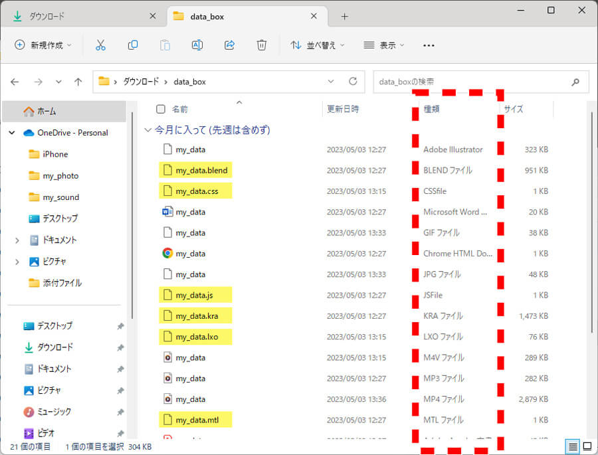Open the three-dot more options menu
This screenshot has height=455, width=598.
click(x=429, y=45)
